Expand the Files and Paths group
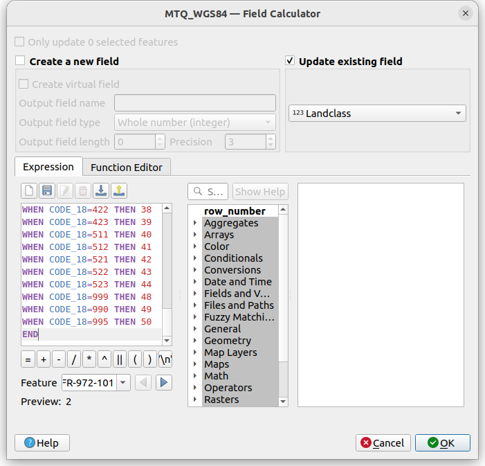This screenshot has height=466, width=485. coord(195,305)
